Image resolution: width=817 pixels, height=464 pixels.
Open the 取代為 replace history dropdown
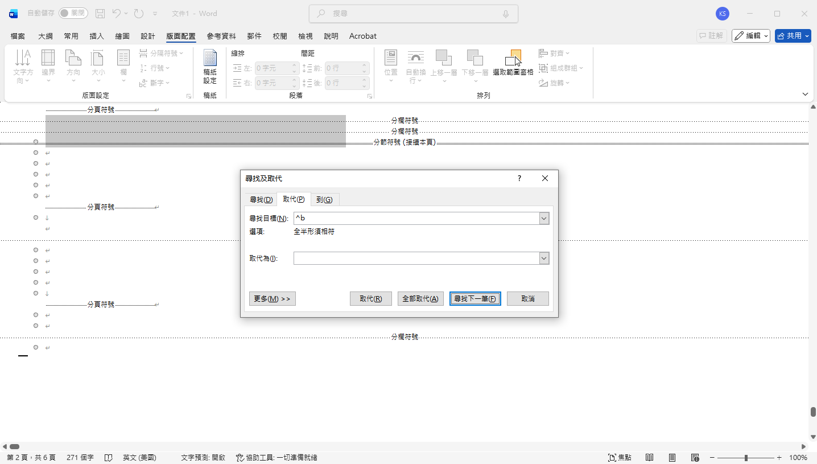pos(543,258)
